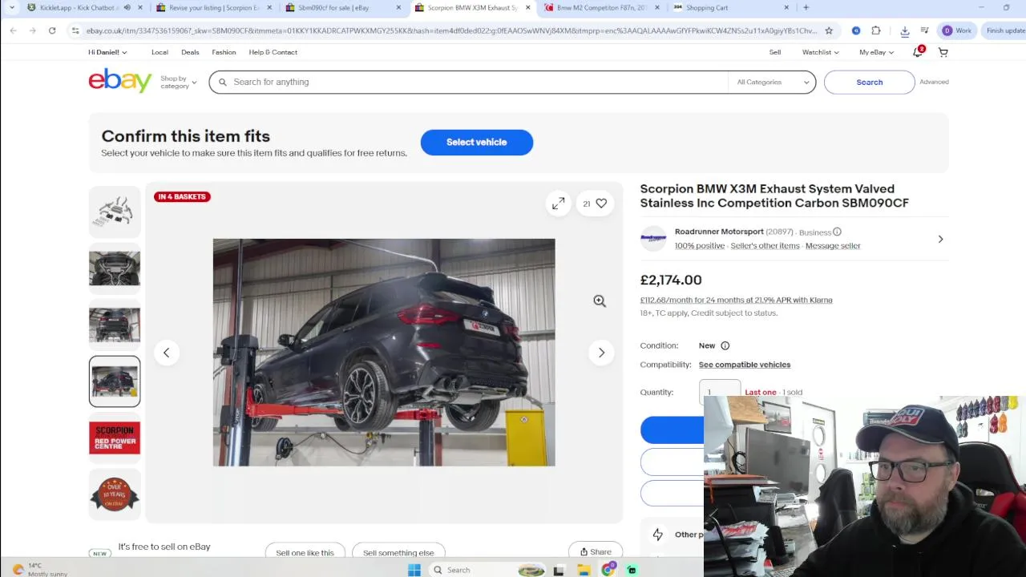Click the weather widget on taskbar
This screenshot has width=1026, height=577.
(x=40, y=569)
